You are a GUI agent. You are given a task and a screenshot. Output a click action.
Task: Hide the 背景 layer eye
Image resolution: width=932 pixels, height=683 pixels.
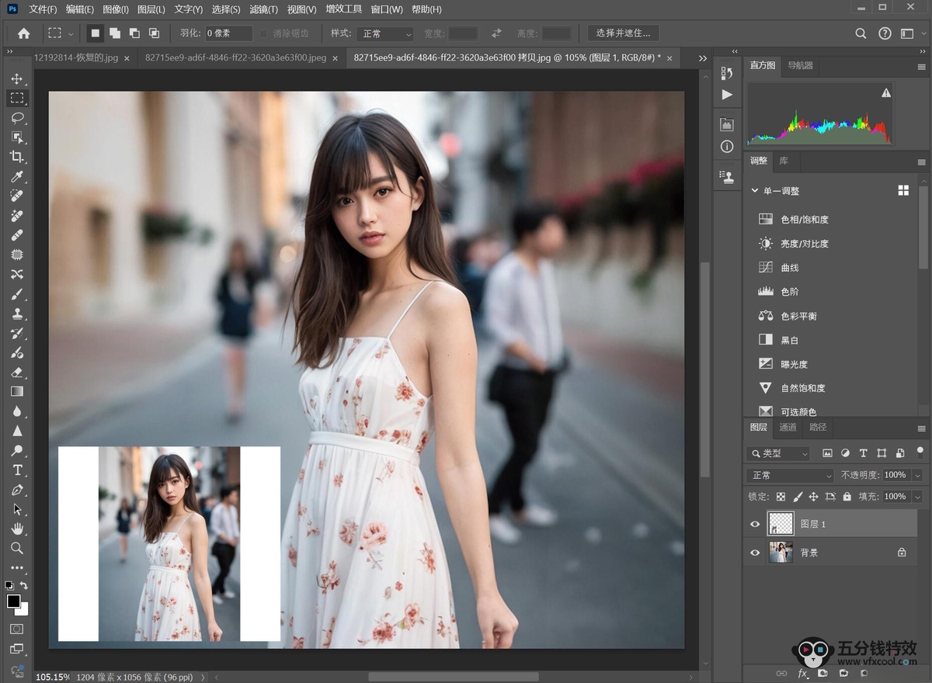tap(755, 553)
